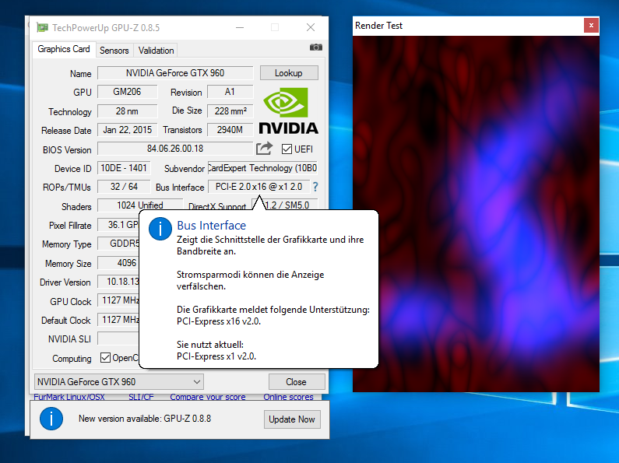Open the FurMark Linux/OSX link
Image resolution: width=619 pixels, height=463 pixels.
tap(69, 397)
